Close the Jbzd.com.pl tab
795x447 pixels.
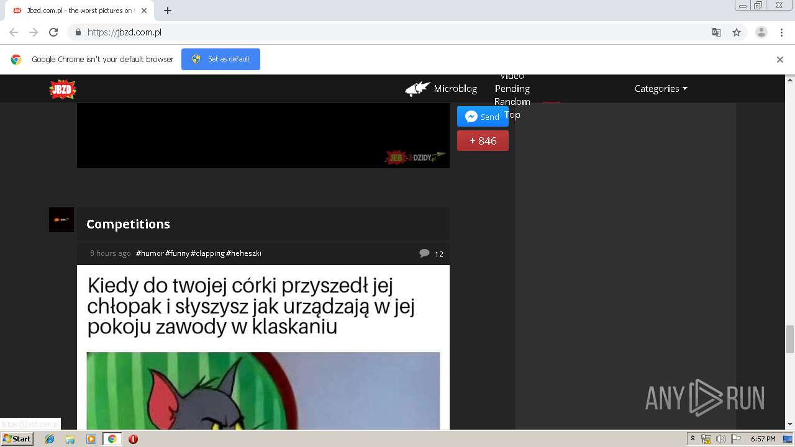click(x=144, y=11)
